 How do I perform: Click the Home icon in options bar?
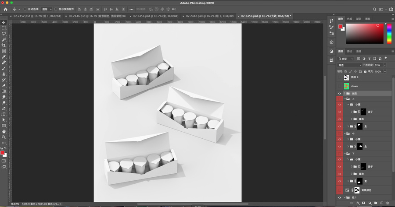[x=6, y=9]
